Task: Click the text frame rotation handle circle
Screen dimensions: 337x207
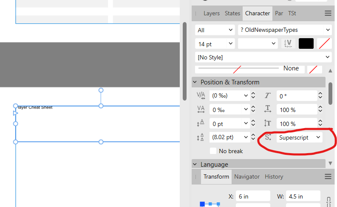Action: click(101, 90)
